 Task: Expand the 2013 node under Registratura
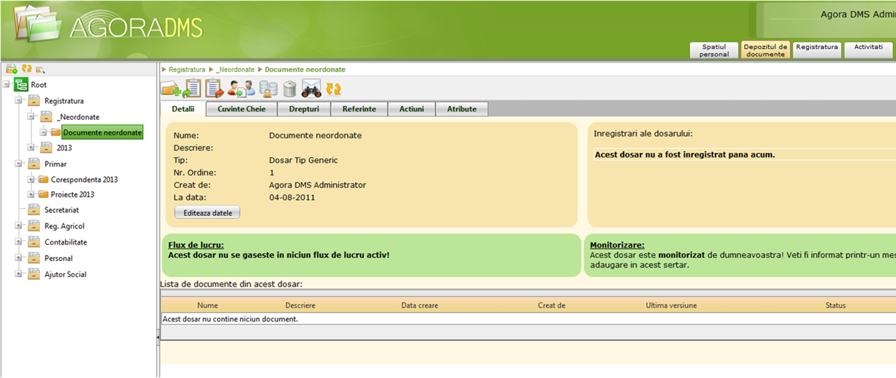(x=31, y=148)
